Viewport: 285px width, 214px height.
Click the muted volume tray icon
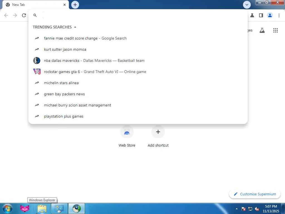click(x=257, y=209)
